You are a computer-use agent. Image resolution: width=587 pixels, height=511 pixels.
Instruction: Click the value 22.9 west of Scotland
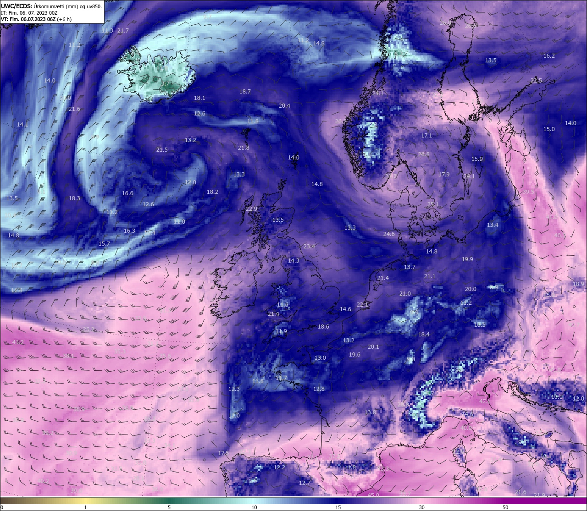[251, 209]
